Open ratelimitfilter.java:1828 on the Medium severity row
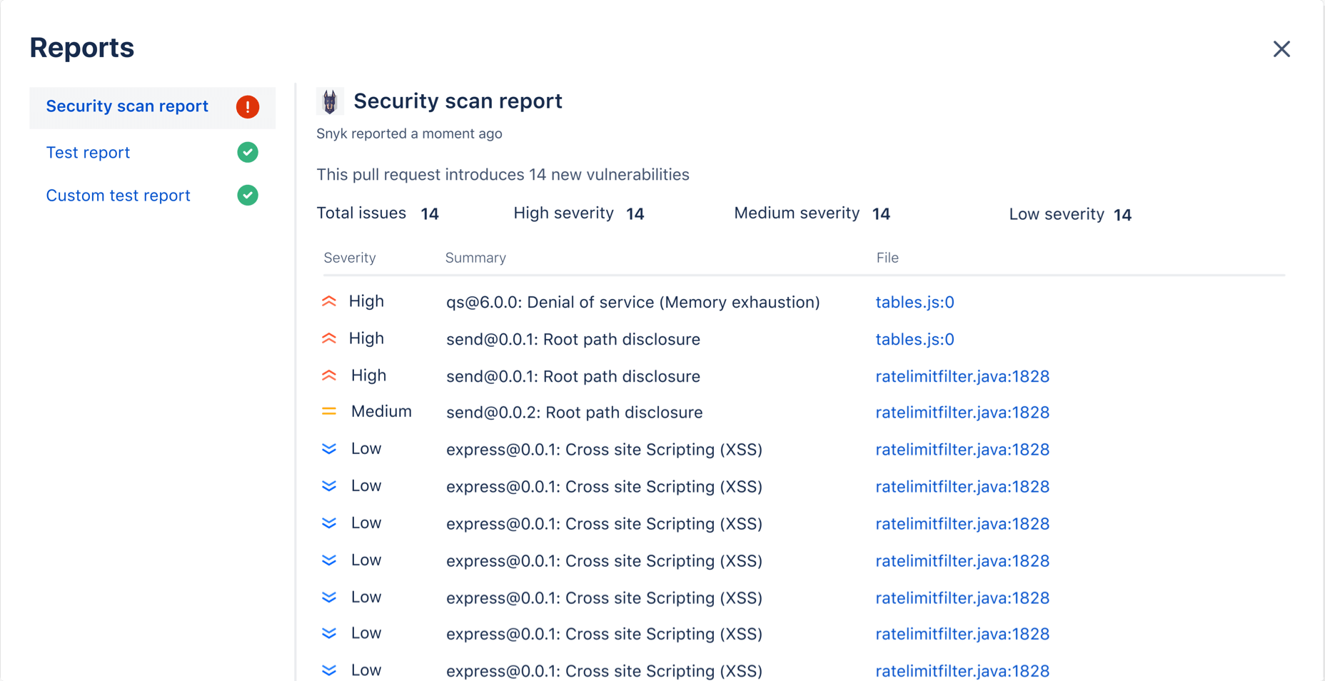 click(x=962, y=412)
